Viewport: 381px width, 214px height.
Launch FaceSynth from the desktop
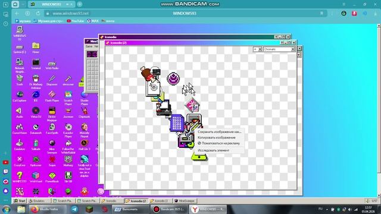[52, 129]
